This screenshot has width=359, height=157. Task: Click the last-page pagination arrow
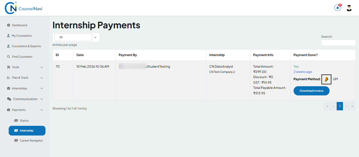click(352, 106)
